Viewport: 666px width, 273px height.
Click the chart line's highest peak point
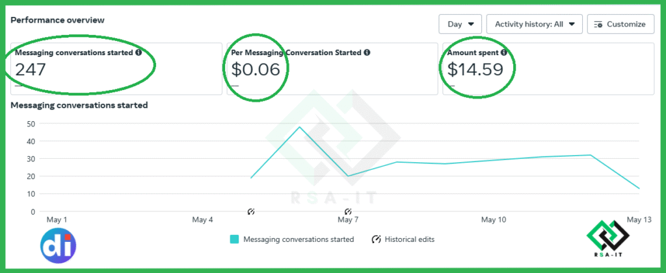point(299,127)
